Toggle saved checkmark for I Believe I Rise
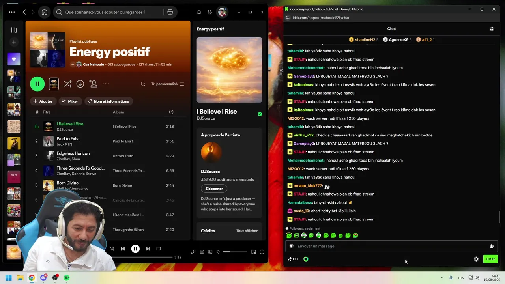Screen dimensions: 505x284 pyautogui.click(x=260, y=114)
